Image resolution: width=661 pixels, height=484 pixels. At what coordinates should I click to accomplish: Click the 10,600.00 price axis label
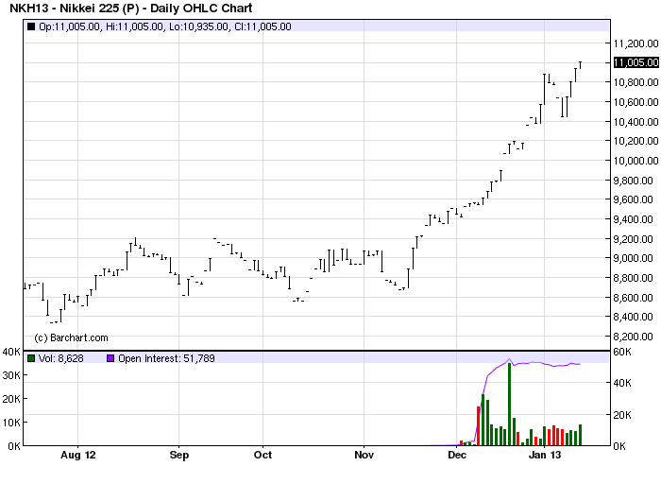click(x=636, y=102)
